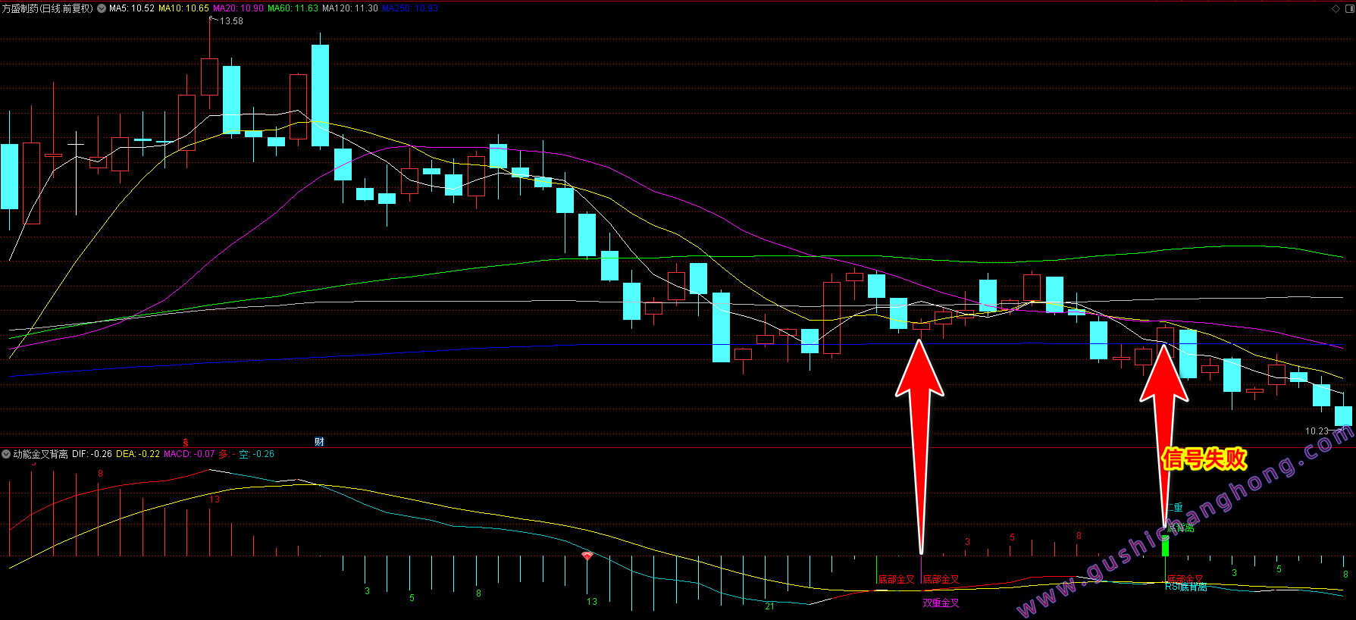The image size is (1356, 620).
Task: Click the green 21 count label under histogram
Action: point(769,606)
